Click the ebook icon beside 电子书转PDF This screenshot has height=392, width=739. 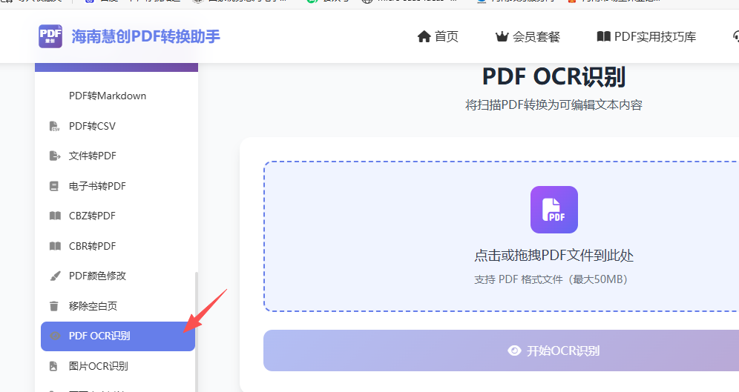coord(54,186)
